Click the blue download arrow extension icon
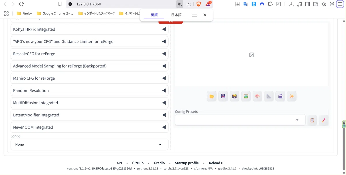Screen dimensions: 346x175 [x=254, y=4]
